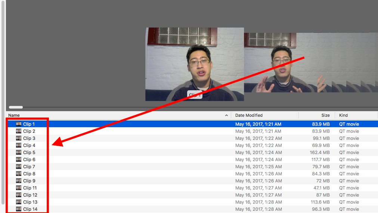Click Clip 11's date May 16, 2017, 1:27 AM
The height and width of the screenshot is (213, 378).
258,188
